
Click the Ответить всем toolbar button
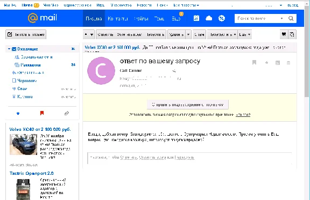(129, 34)
